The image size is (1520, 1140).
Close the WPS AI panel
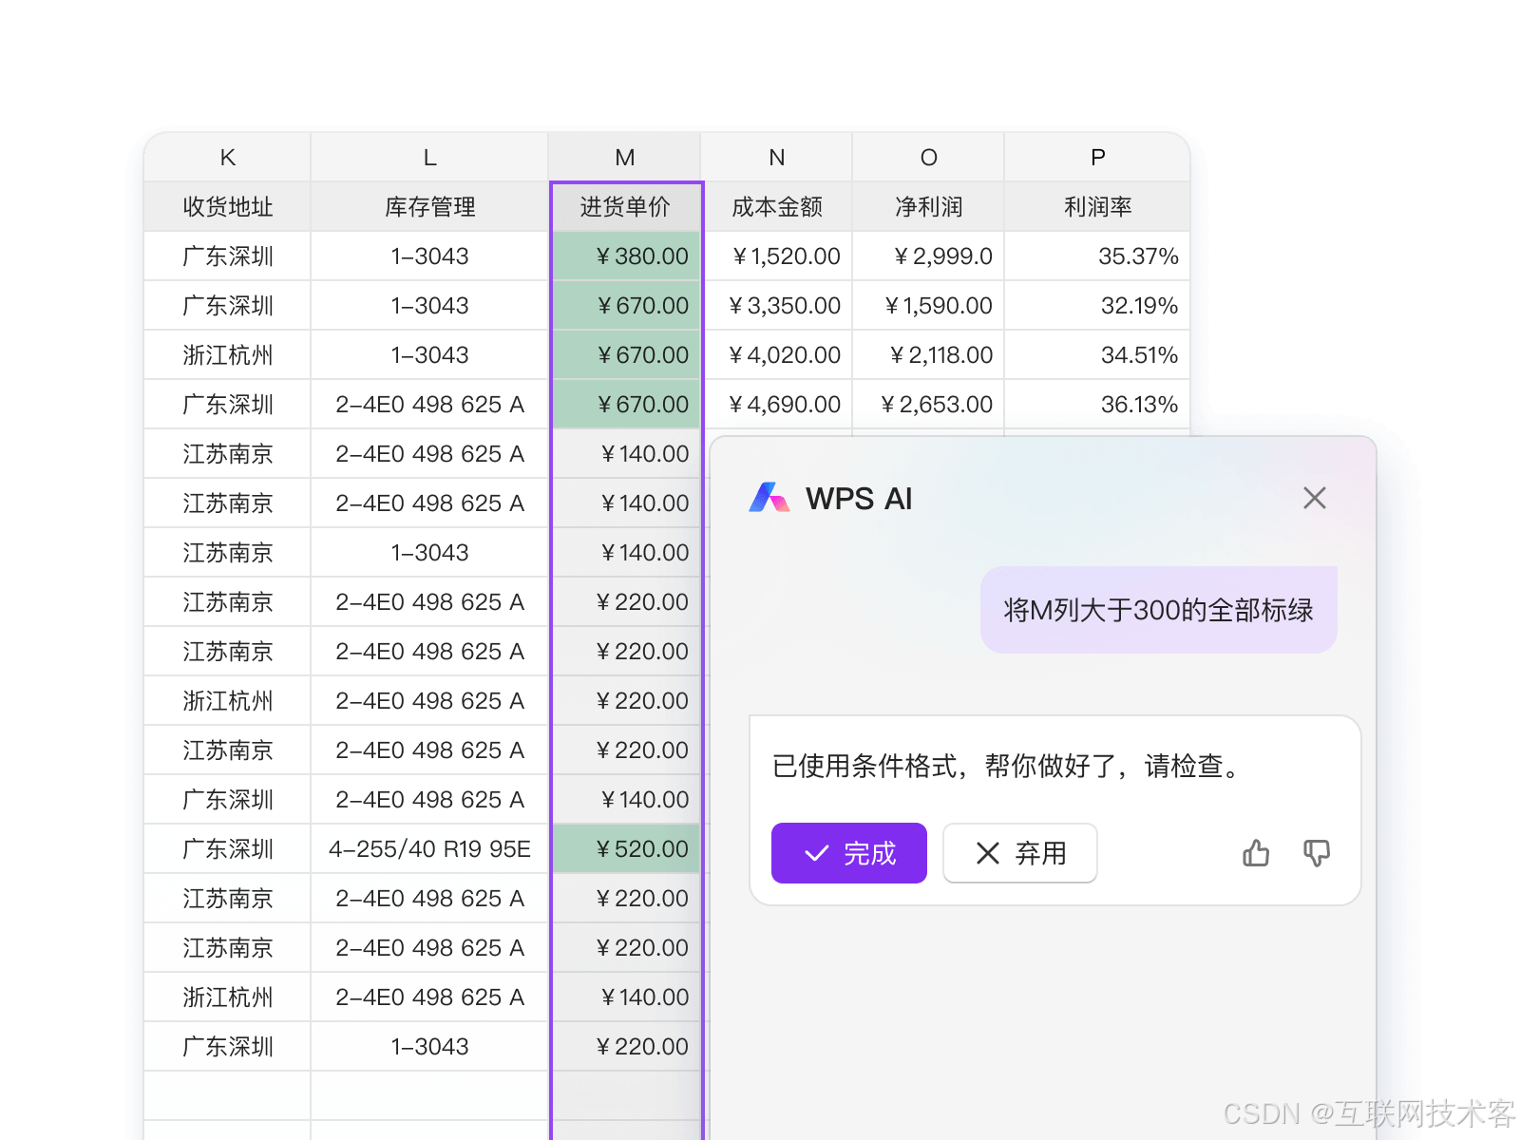coord(1315,498)
